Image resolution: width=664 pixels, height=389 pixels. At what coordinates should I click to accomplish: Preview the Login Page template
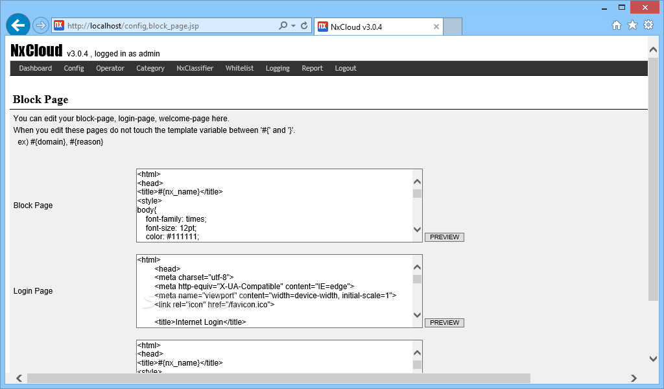click(444, 322)
